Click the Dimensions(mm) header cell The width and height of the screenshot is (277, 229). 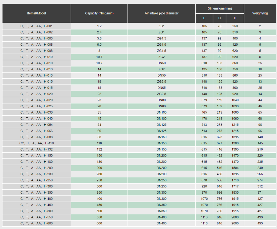tap(219, 9)
